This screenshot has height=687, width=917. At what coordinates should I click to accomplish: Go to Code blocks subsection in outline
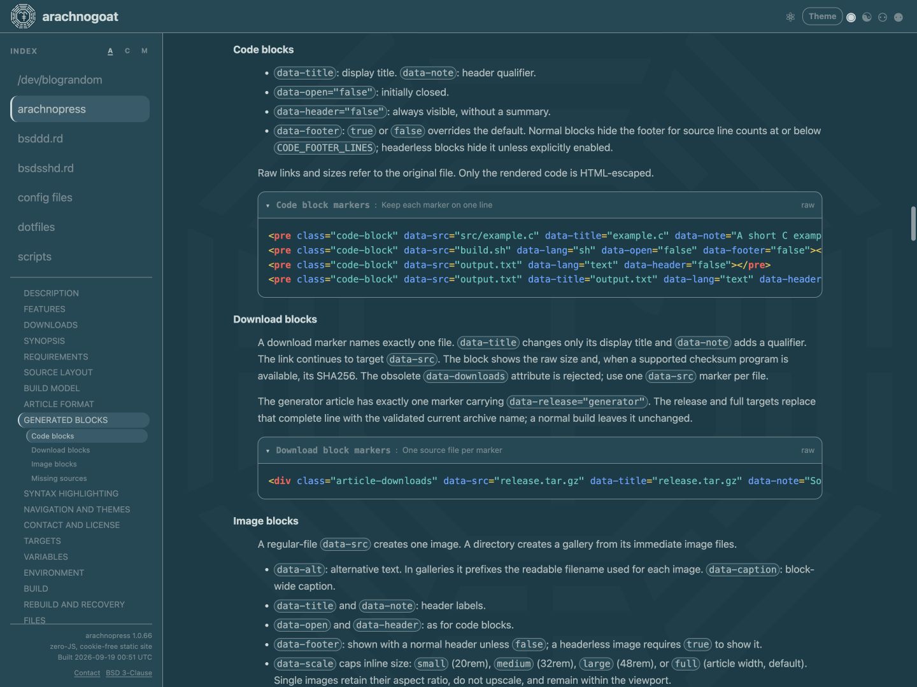87,436
